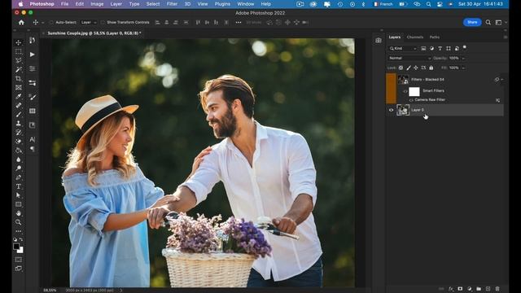Select the Healing Brush tool
Image resolution: width=521 pixels, height=293 pixels.
coord(19,105)
